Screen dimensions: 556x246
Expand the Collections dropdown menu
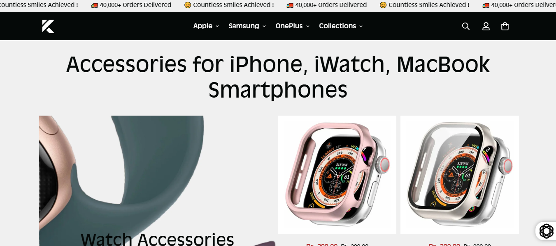click(x=341, y=26)
